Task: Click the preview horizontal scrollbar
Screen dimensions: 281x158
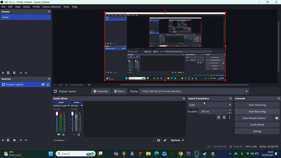Action: [184, 85]
